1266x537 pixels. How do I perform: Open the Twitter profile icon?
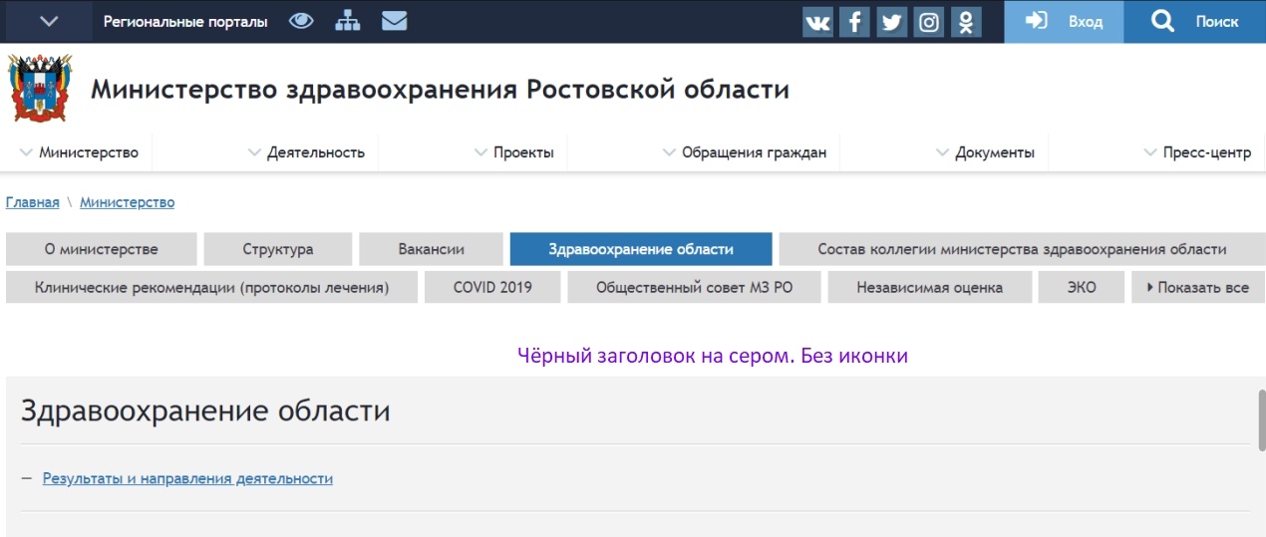click(891, 22)
